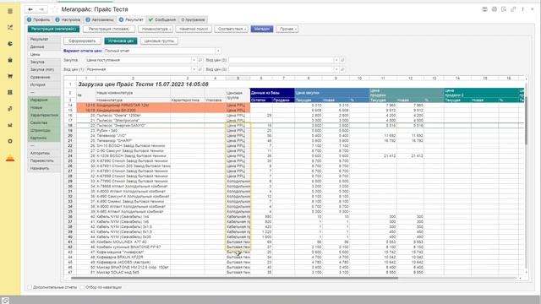Switch to the Автозамены tab
Viewport: 541px width, 304px height.
[100, 19]
